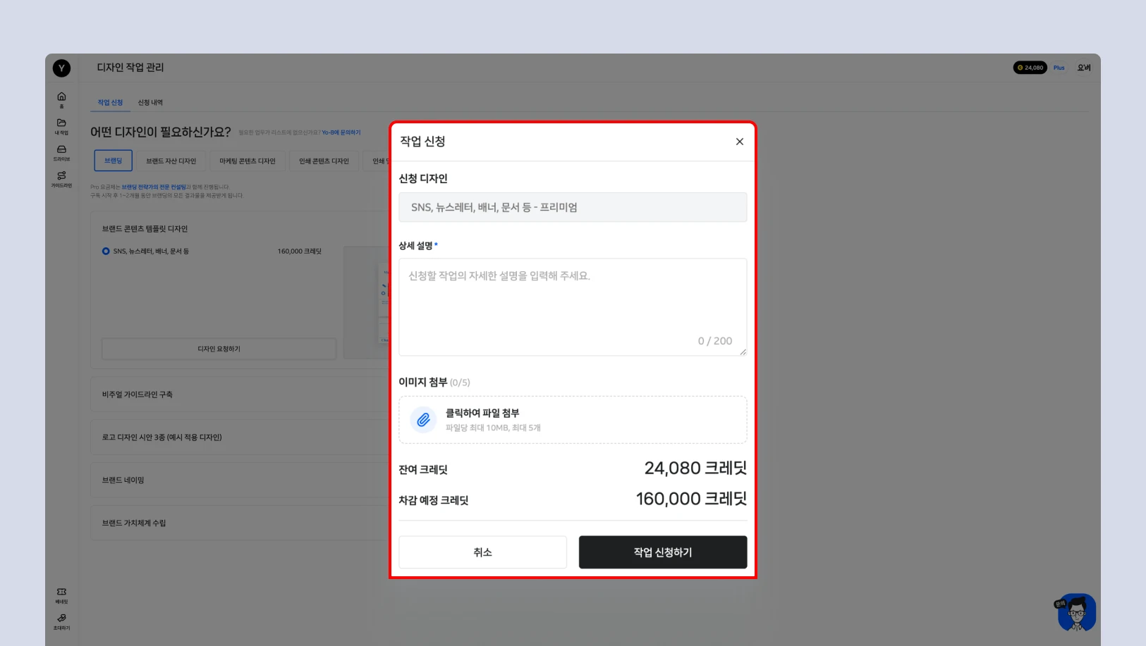The image size is (1146, 646).
Task: Click the 160,000 크레딧 price beside the SNS option
Action: click(x=299, y=251)
